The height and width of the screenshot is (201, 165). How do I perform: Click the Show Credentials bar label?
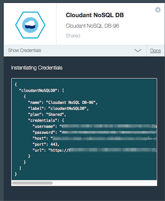pos(25,50)
